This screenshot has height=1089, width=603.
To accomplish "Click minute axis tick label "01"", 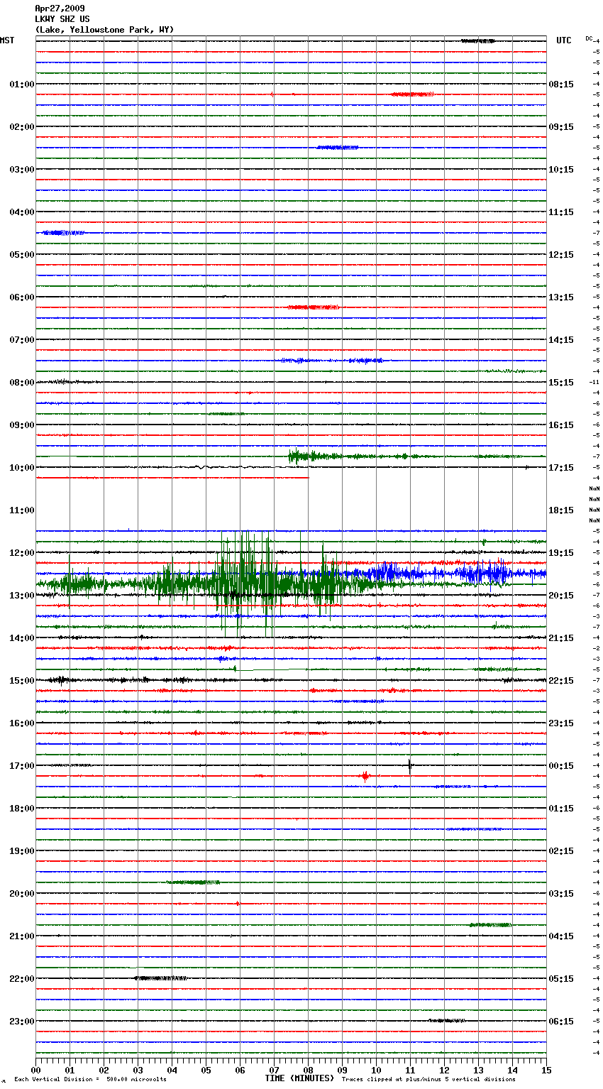I will pos(70,1070).
